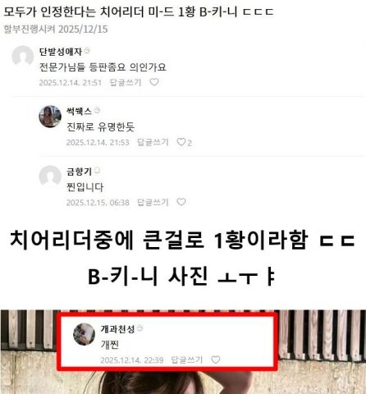Click 답글쓰기 under 단발성애자's comment

[x=126, y=82]
